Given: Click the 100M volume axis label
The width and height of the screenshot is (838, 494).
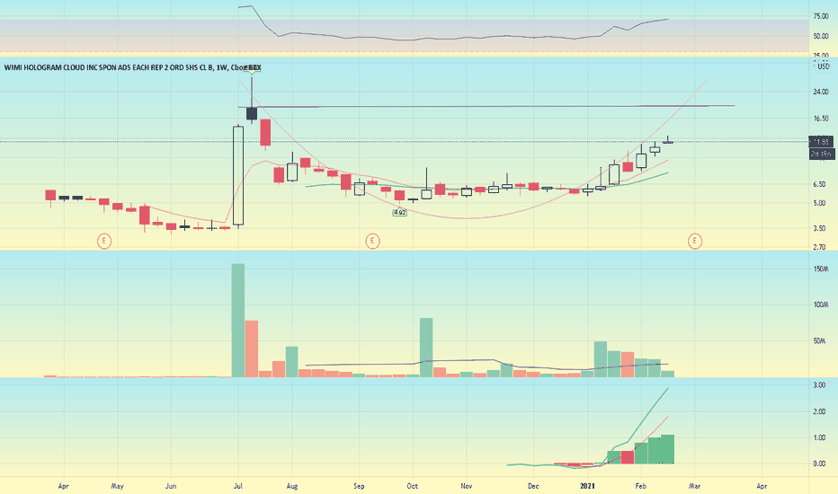Looking at the screenshot, I should (822, 304).
